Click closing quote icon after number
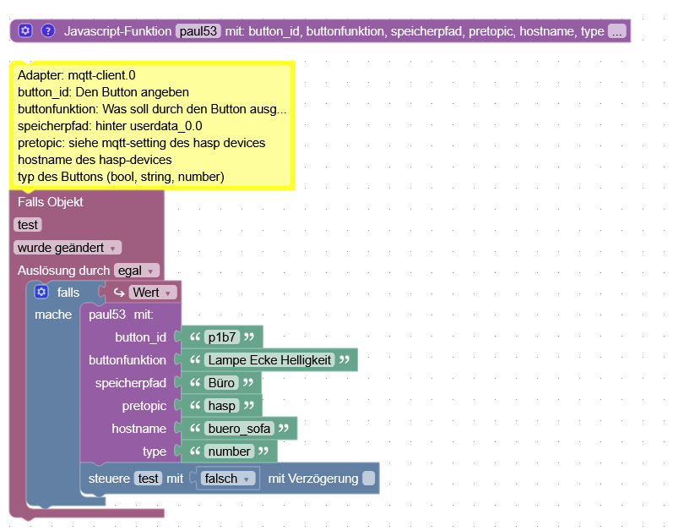Screen dimensions: 673x531 pyautogui.click(x=263, y=451)
